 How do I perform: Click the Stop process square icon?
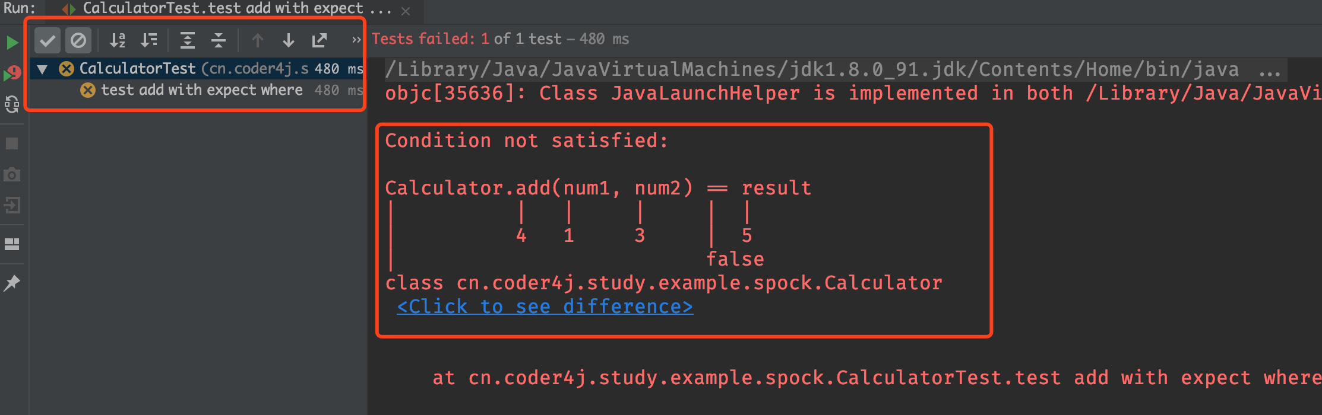12,143
